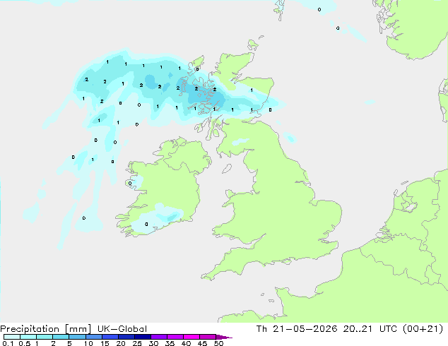Screen dimensions: 448x346
Task: Click the Isle of Man outline
Action: (x=227, y=169)
